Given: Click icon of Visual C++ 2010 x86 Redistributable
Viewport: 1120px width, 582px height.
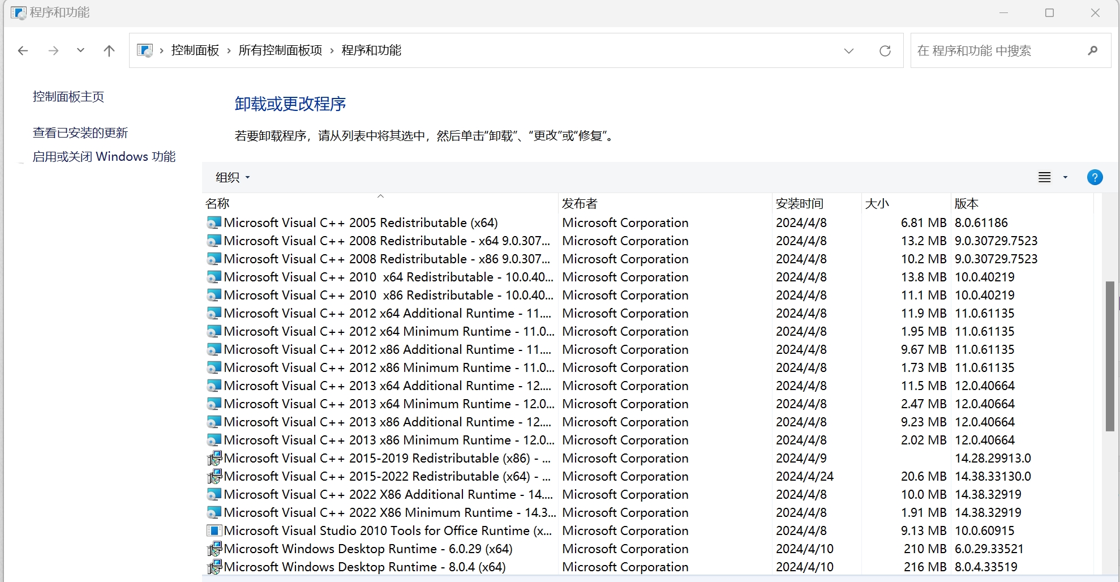Looking at the screenshot, I should 214,296.
